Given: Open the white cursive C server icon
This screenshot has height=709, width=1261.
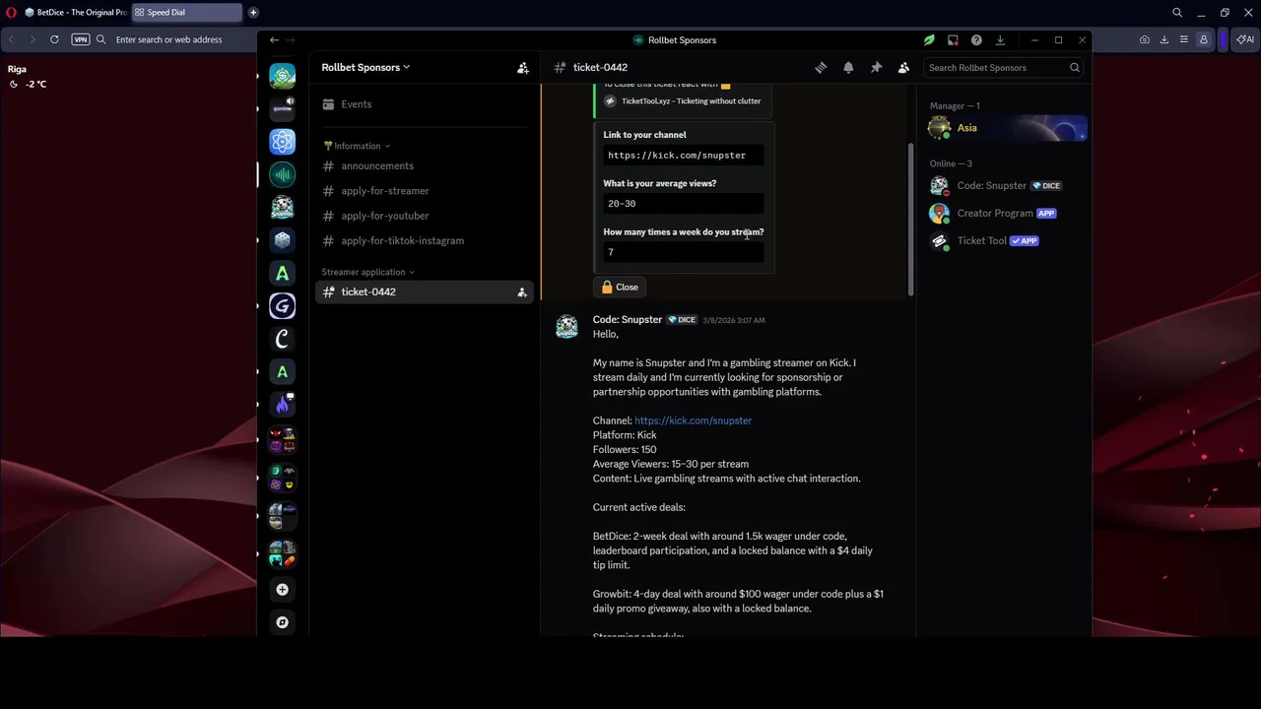Looking at the screenshot, I should pyautogui.click(x=283, y=339).
